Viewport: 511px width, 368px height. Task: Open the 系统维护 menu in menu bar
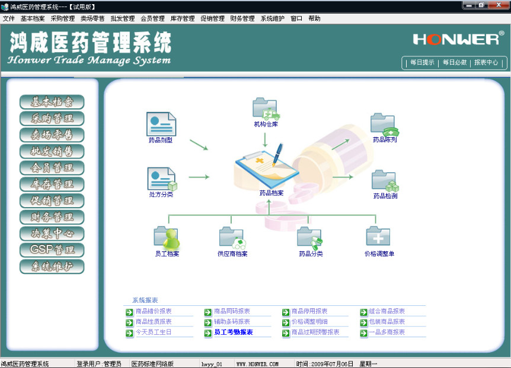coord(273,18)
